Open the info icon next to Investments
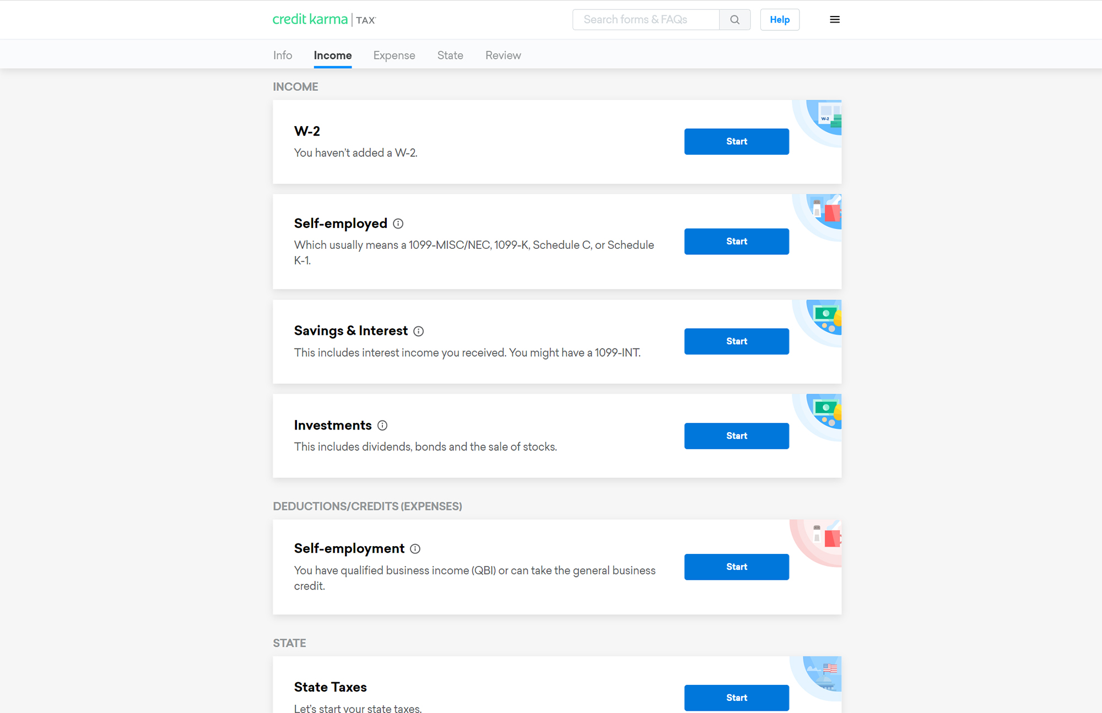This screenshot has height=713, width=1102. coord(382,425)
